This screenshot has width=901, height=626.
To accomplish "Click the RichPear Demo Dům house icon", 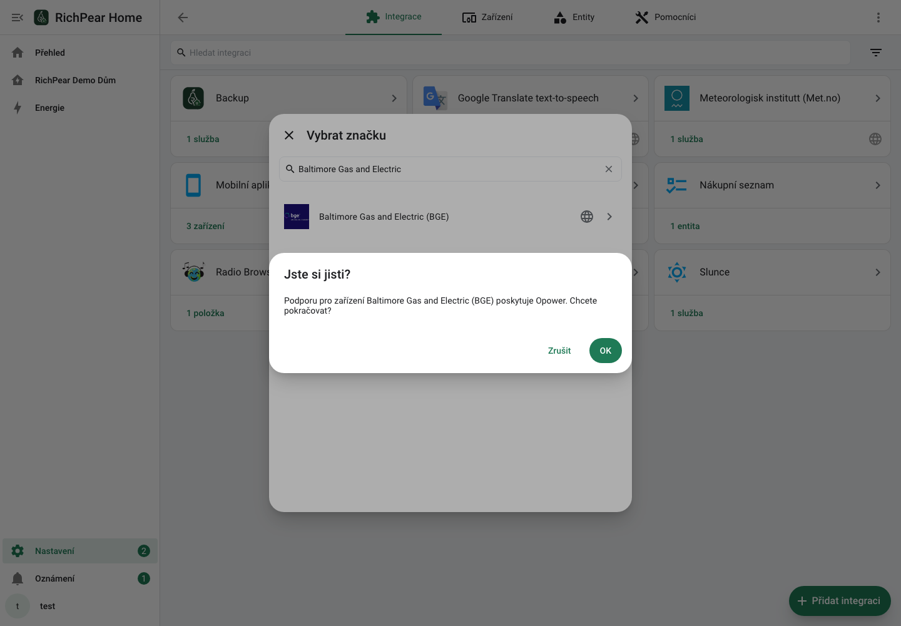I will 18,80.
